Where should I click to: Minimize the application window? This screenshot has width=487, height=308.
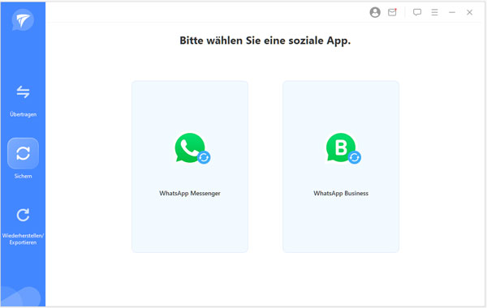[x=452, y=12]
